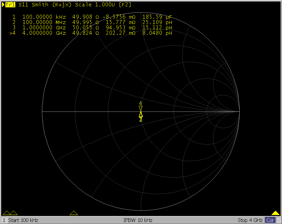The width and height of the screenshot is (282, 224).
Task: Click the active trace arrow beside Tr1
Action: [x=3, y=5]
